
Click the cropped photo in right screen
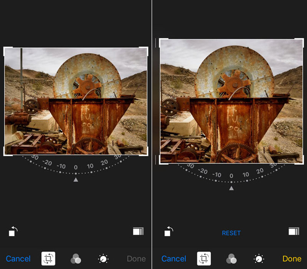231,101
